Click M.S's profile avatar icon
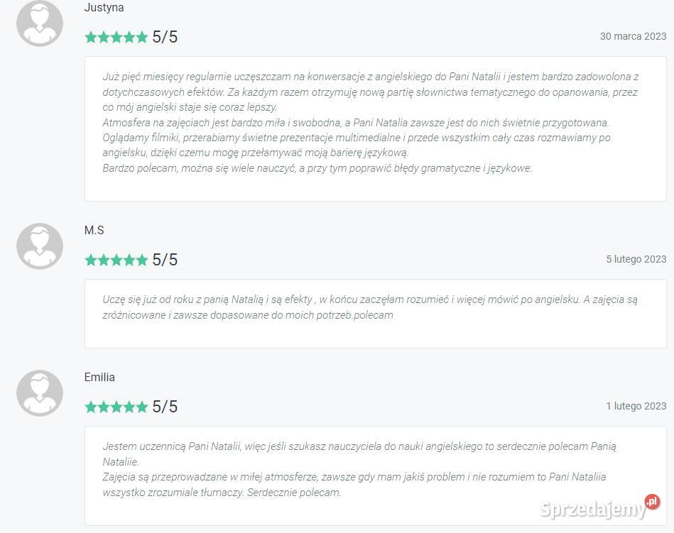 coord(40,246)
